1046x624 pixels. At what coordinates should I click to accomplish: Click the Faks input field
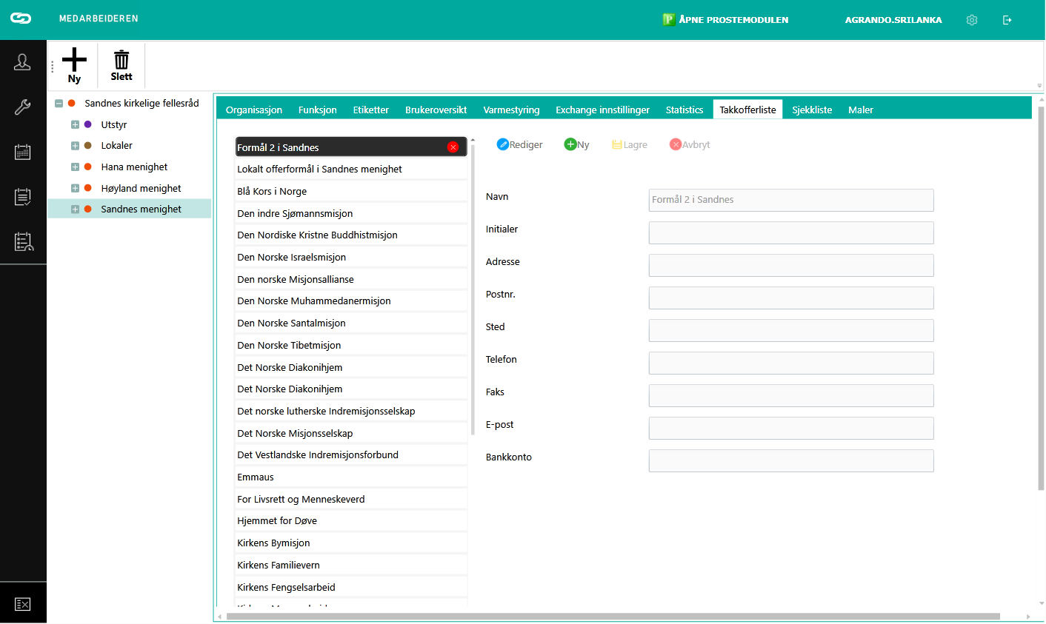tap(791, 395)
